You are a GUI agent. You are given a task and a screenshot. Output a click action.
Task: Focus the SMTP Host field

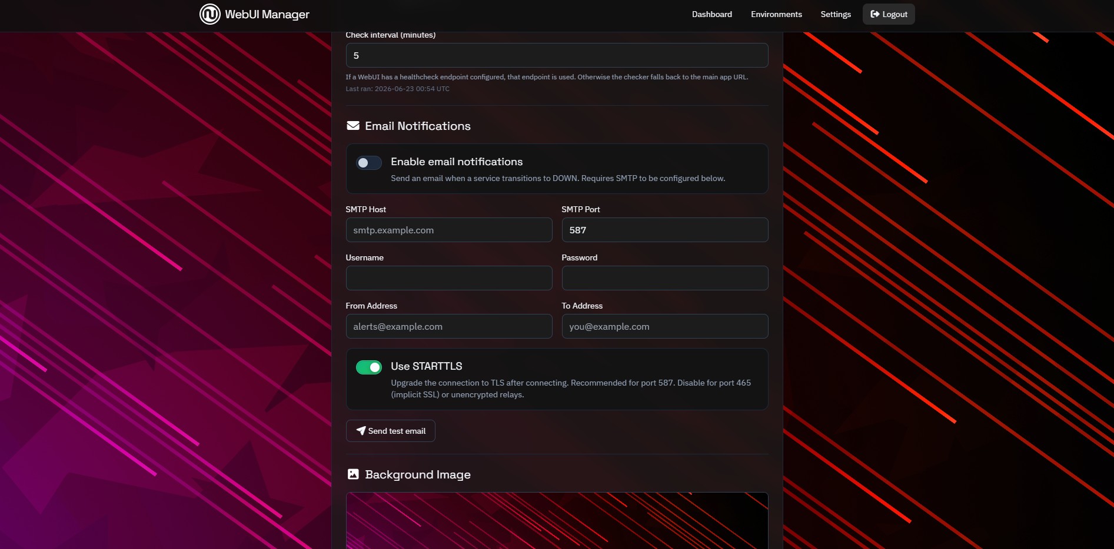pyautogui.click(x=449, y=230)
